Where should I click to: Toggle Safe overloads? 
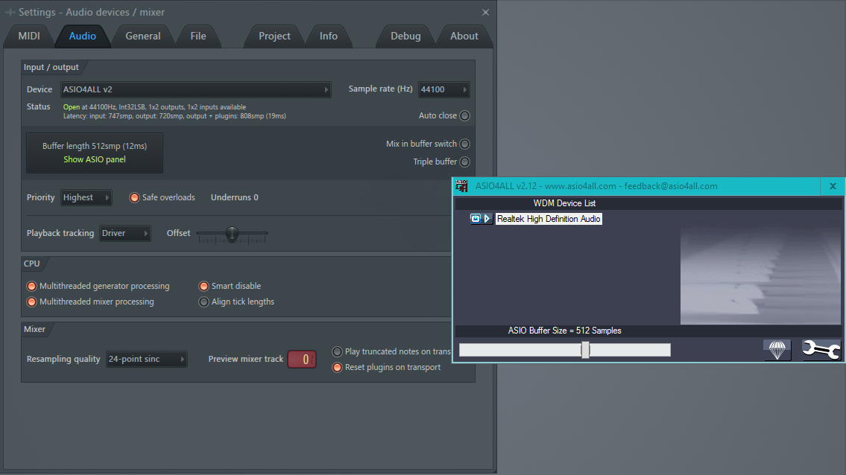click(134, 197)
